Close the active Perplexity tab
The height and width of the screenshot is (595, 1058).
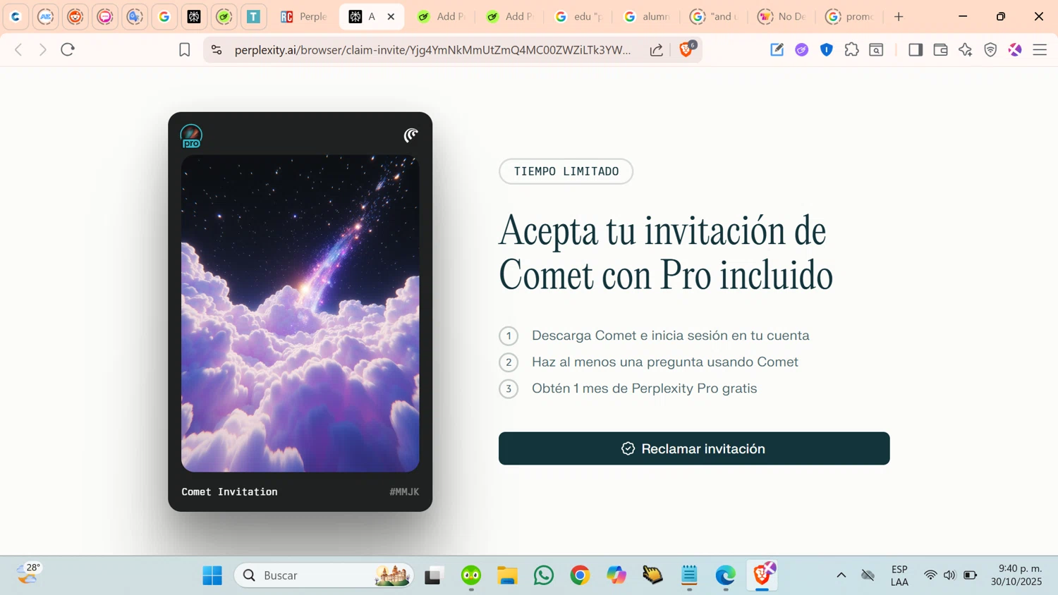(x=391, y=16)
